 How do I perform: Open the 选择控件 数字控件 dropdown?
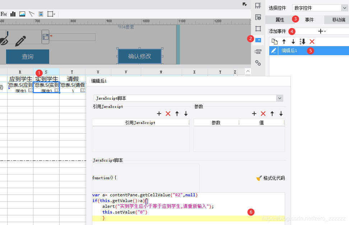coord(320,8)
